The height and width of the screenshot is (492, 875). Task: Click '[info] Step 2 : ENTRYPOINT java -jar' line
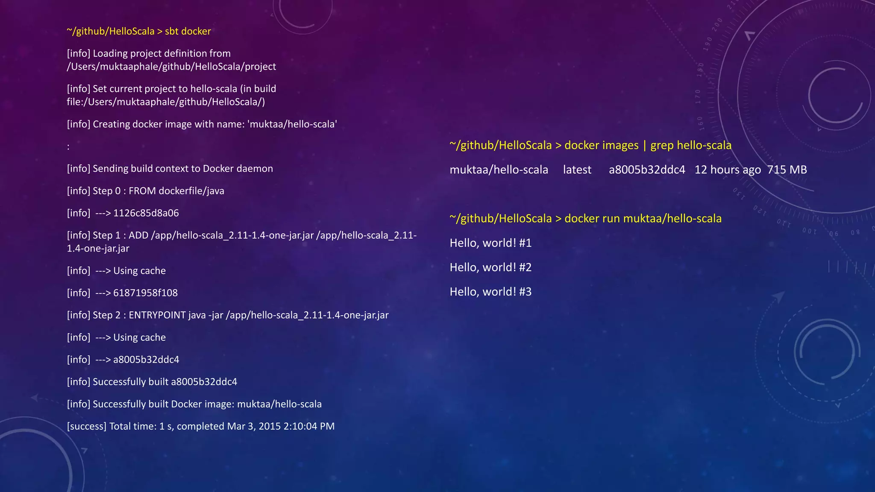point(228,315)
